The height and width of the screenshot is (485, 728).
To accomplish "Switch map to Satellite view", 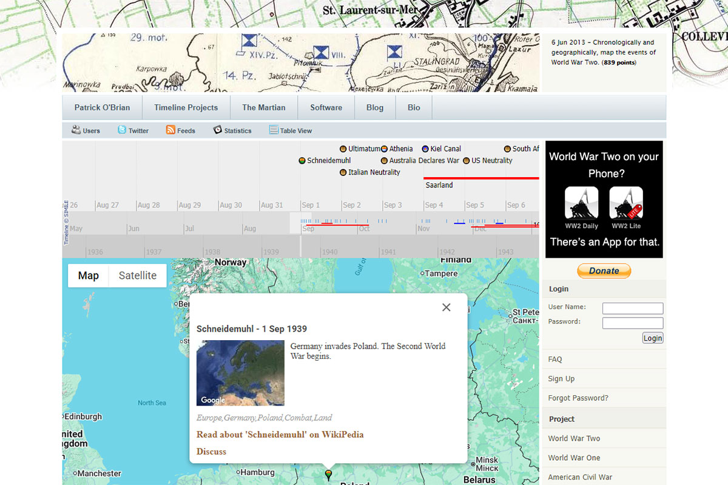I will (x=138, y=276).
